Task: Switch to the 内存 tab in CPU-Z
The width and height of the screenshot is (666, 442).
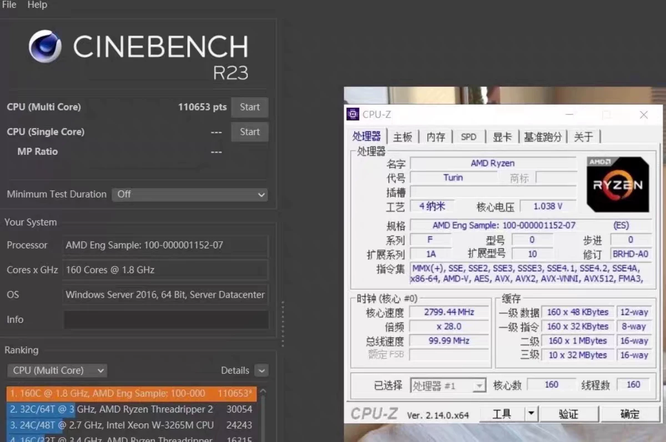Action: pos(436,137)
